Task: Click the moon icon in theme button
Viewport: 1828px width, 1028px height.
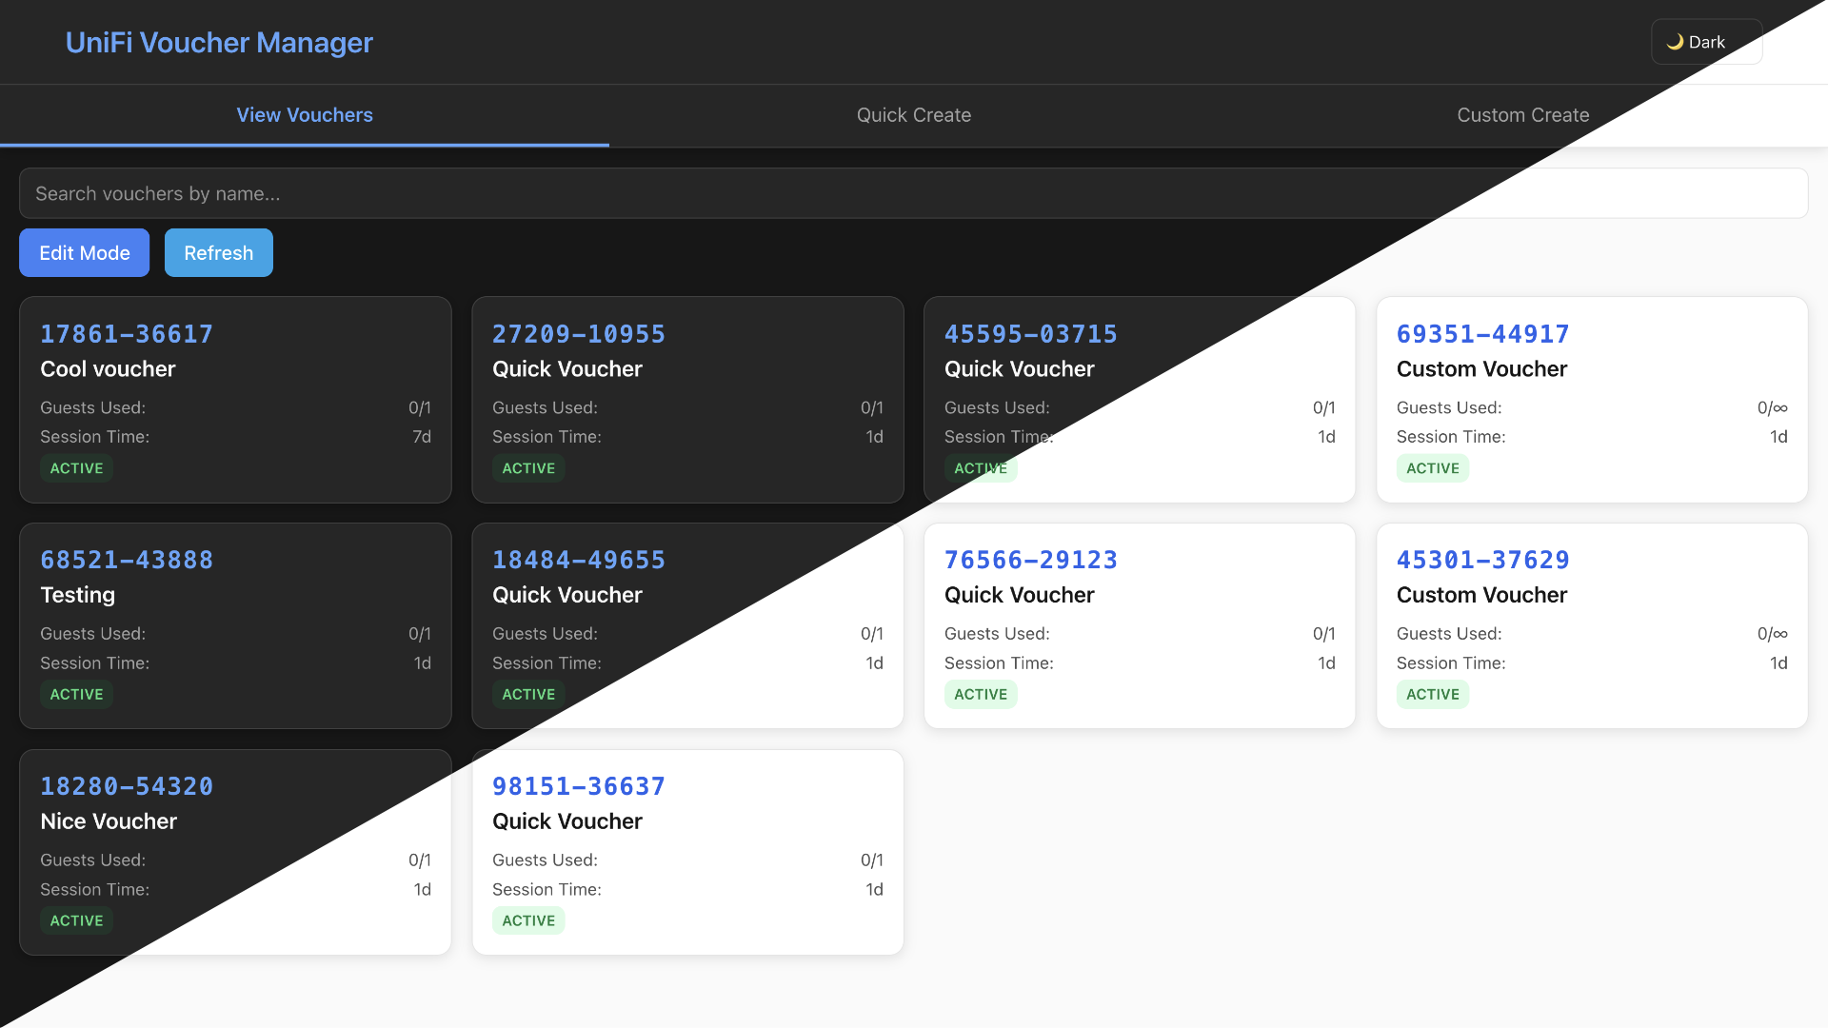Action: pyautogui.click(x=1675, y=42)
